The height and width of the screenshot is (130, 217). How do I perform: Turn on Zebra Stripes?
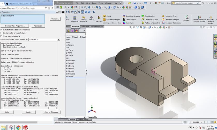point(130,20)
